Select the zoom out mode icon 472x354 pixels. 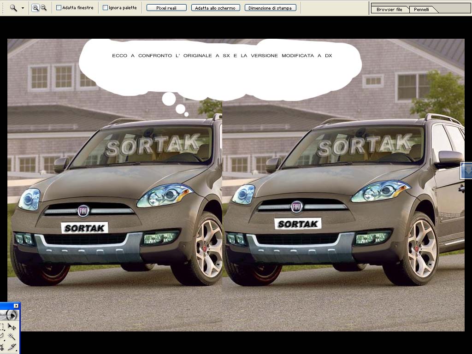click(x=44, y=8)
